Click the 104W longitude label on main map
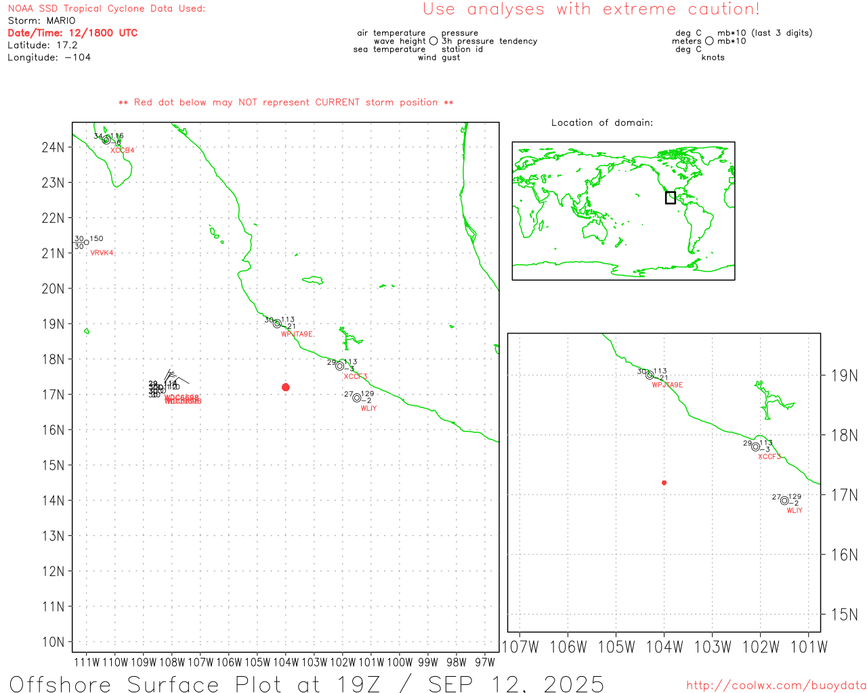This screenshot has height=693, width=867. point(286,663)
